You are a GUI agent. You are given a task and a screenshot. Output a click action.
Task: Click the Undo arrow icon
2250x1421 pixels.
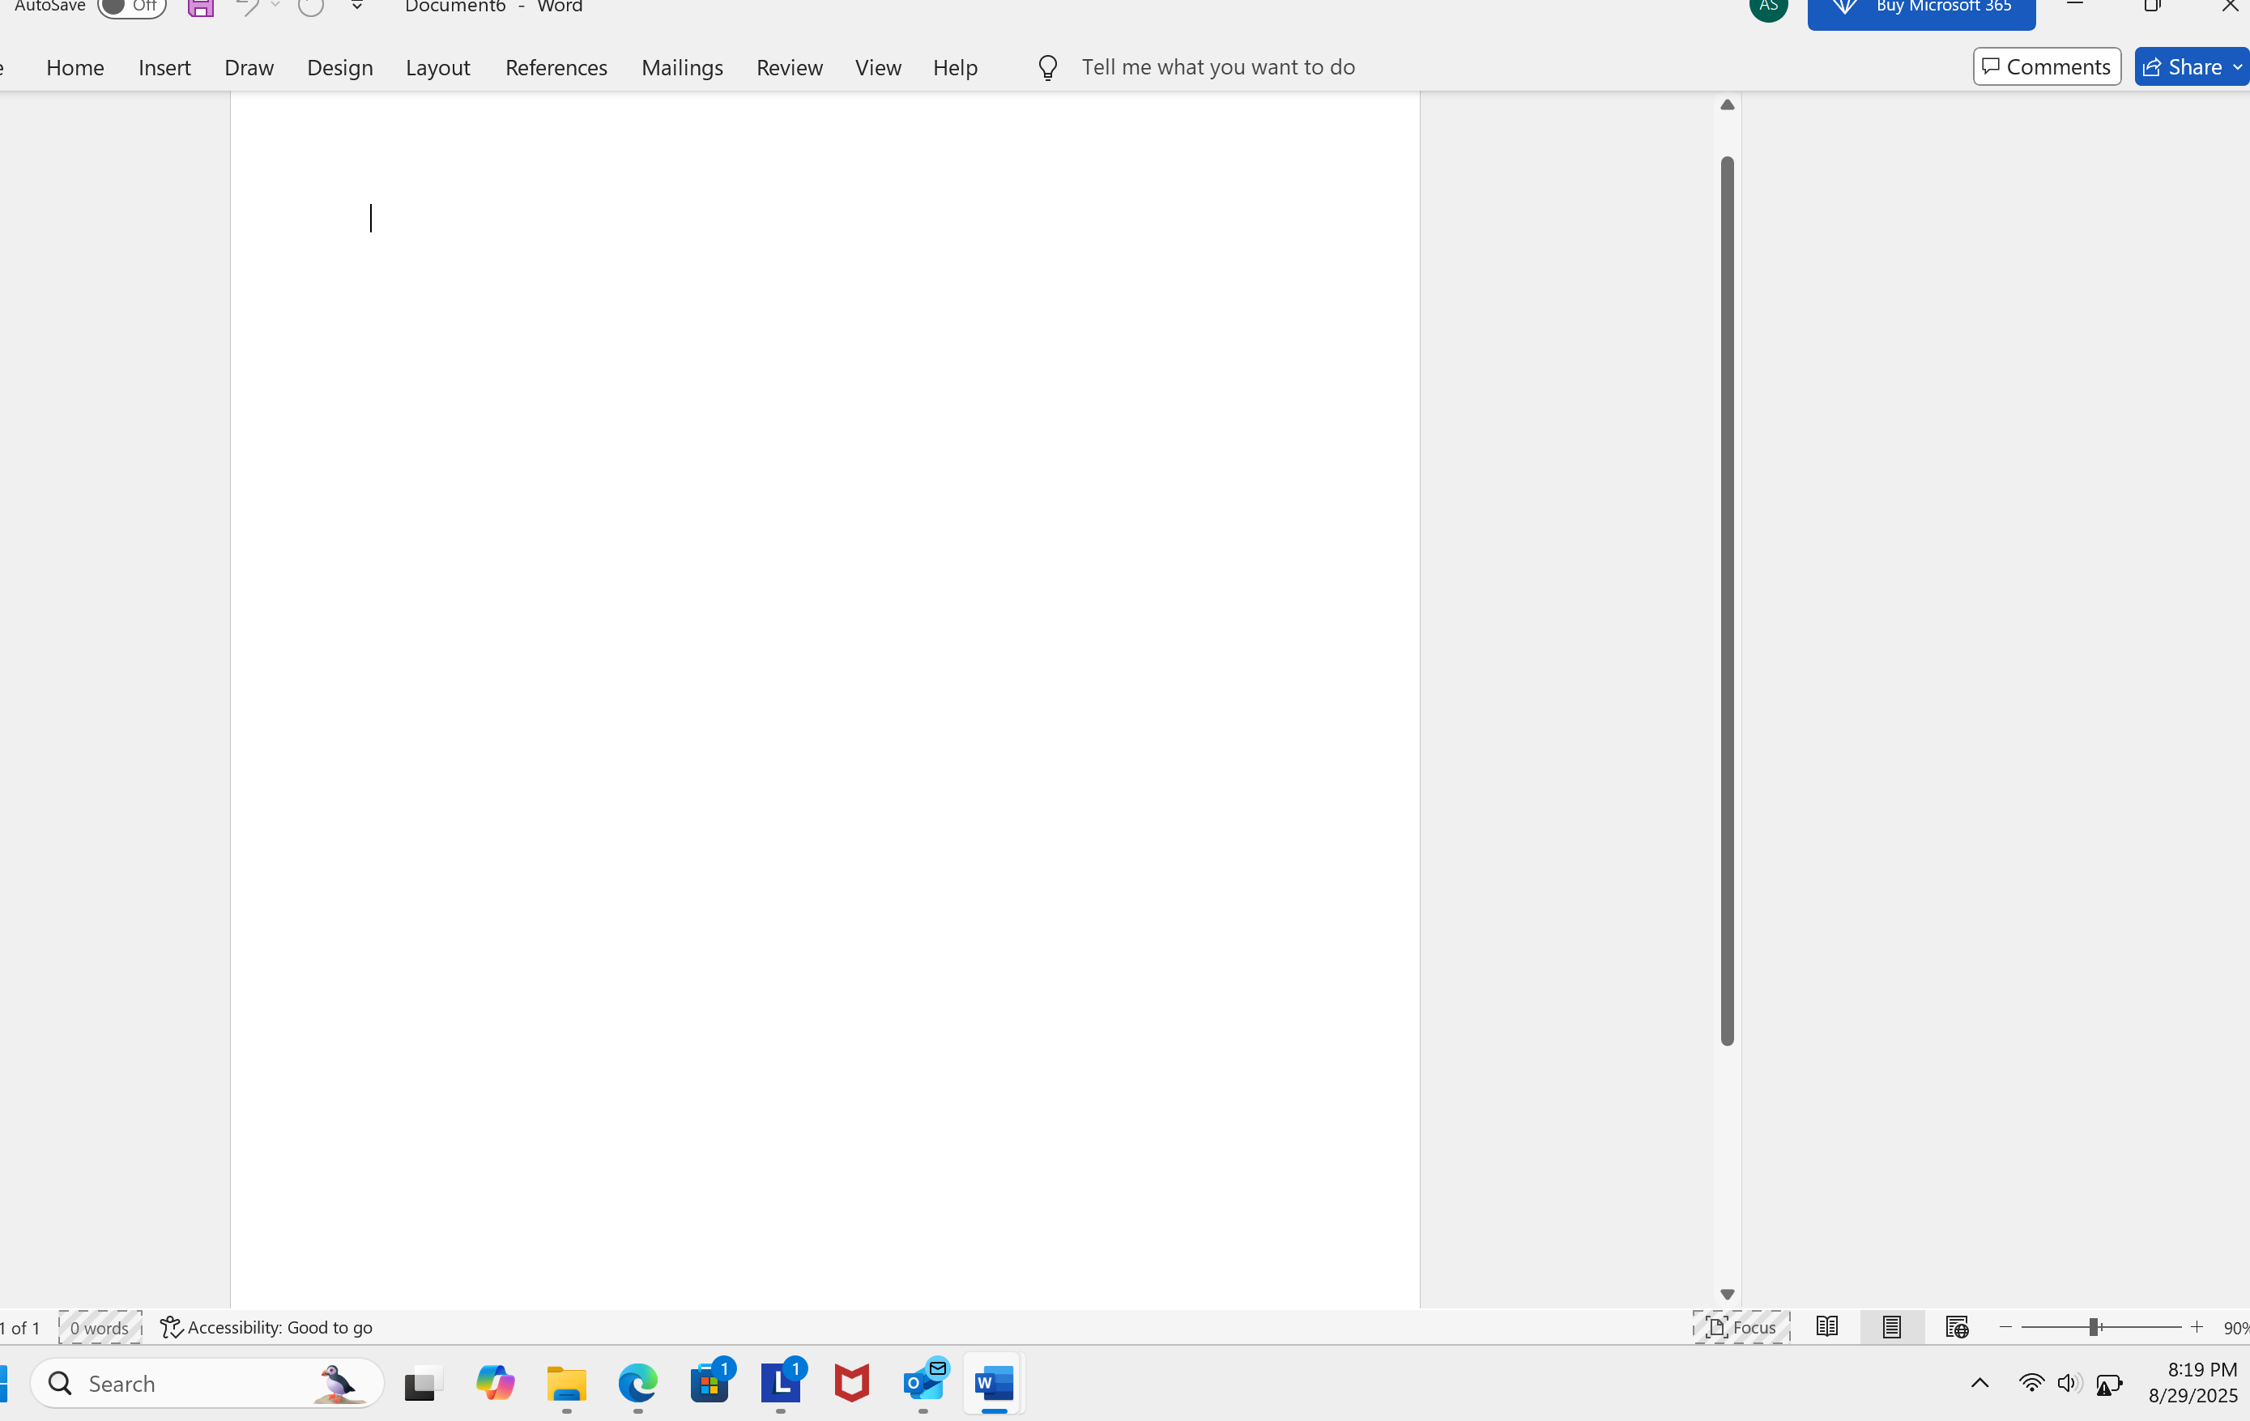coord(248,7)
